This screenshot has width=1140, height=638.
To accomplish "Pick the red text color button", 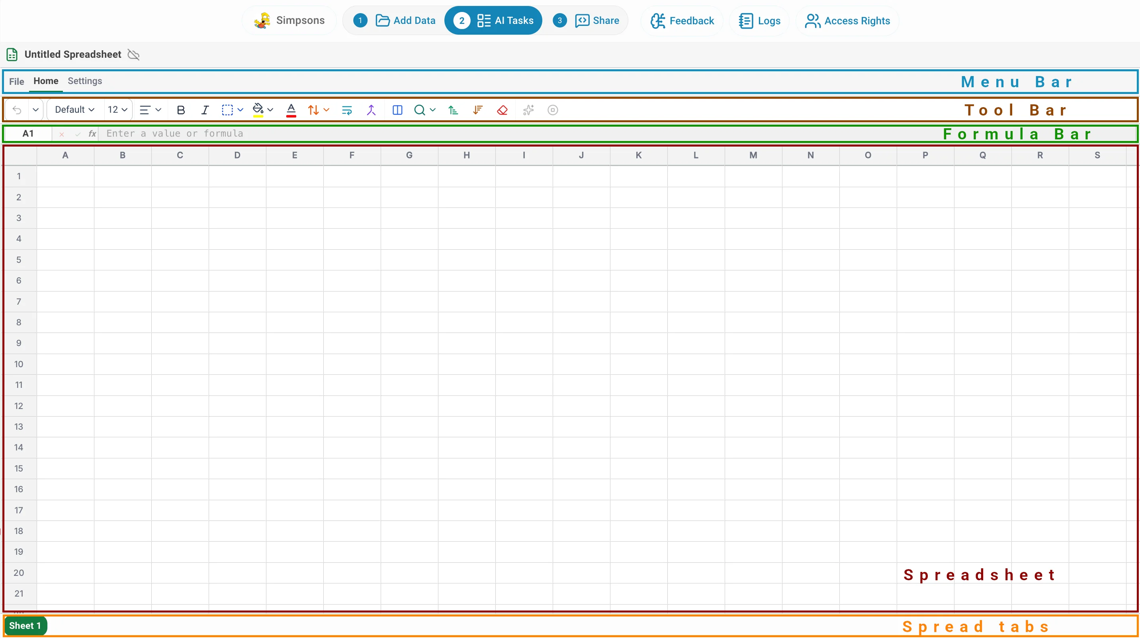I will tap(291, 110).
